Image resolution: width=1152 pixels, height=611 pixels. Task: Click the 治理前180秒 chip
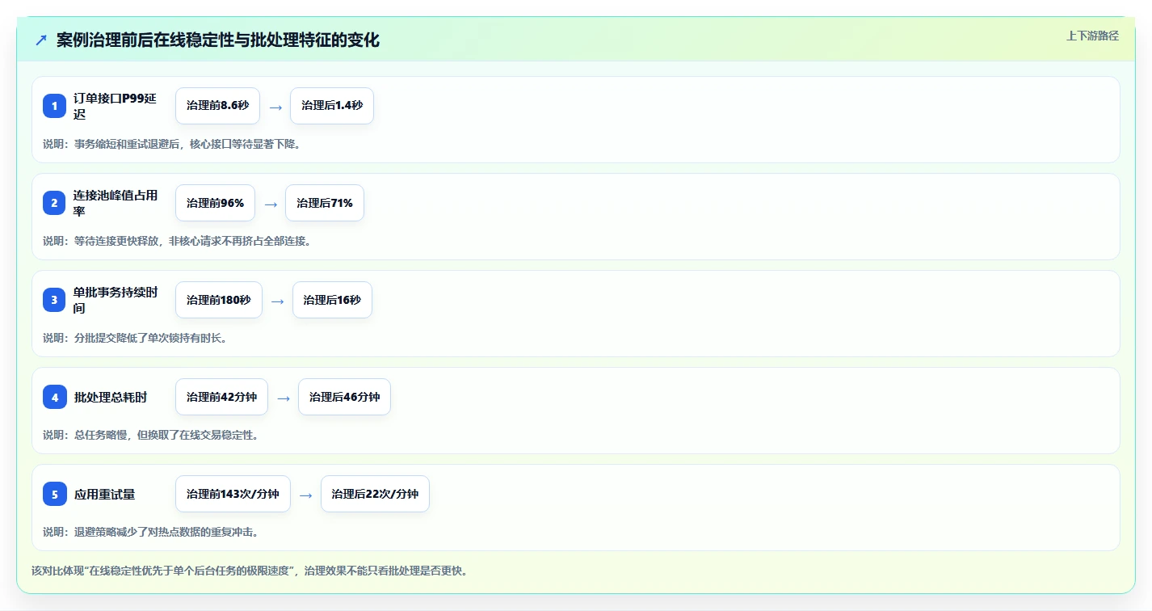click(x=219, y=300)
